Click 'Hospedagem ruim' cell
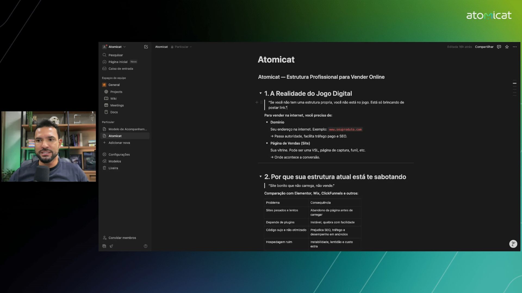Screen dimensions: 522x293 pyautogui.click(x=286, y=244)
